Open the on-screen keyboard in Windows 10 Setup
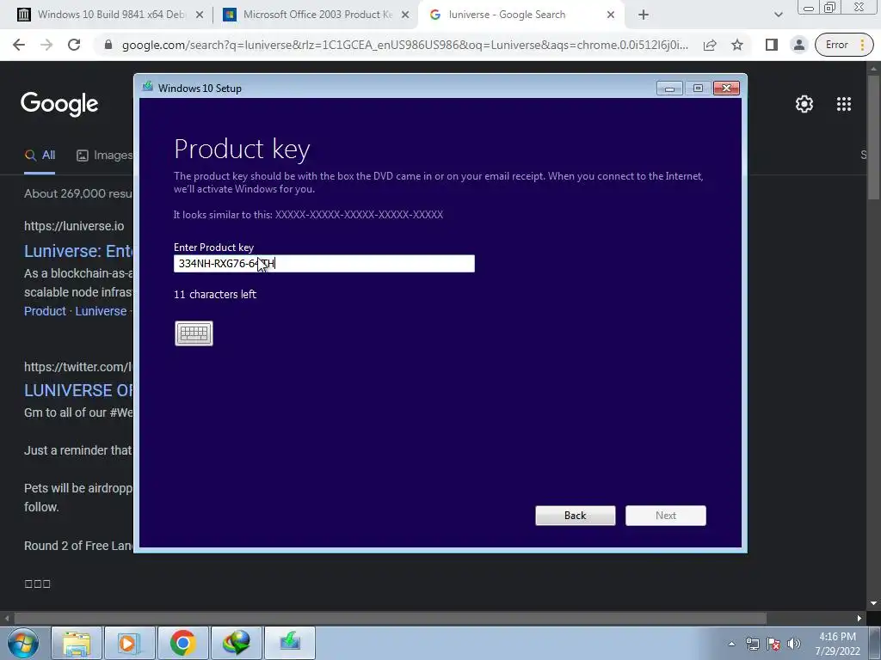Screen dimensions: 881x660 pos(194,333)
